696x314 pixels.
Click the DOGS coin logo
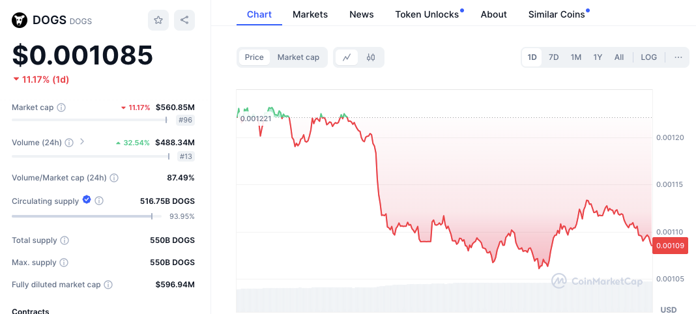click(x=20, y=20)
